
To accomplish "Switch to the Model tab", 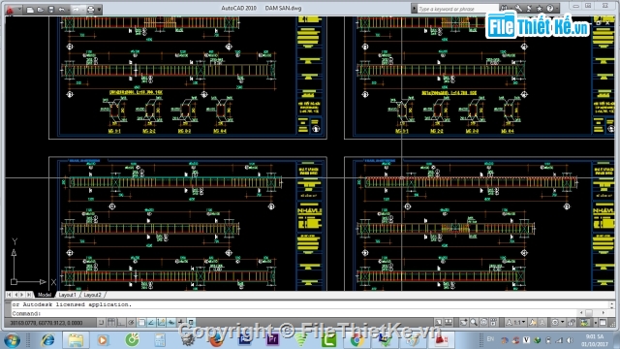I will [45, 295].
